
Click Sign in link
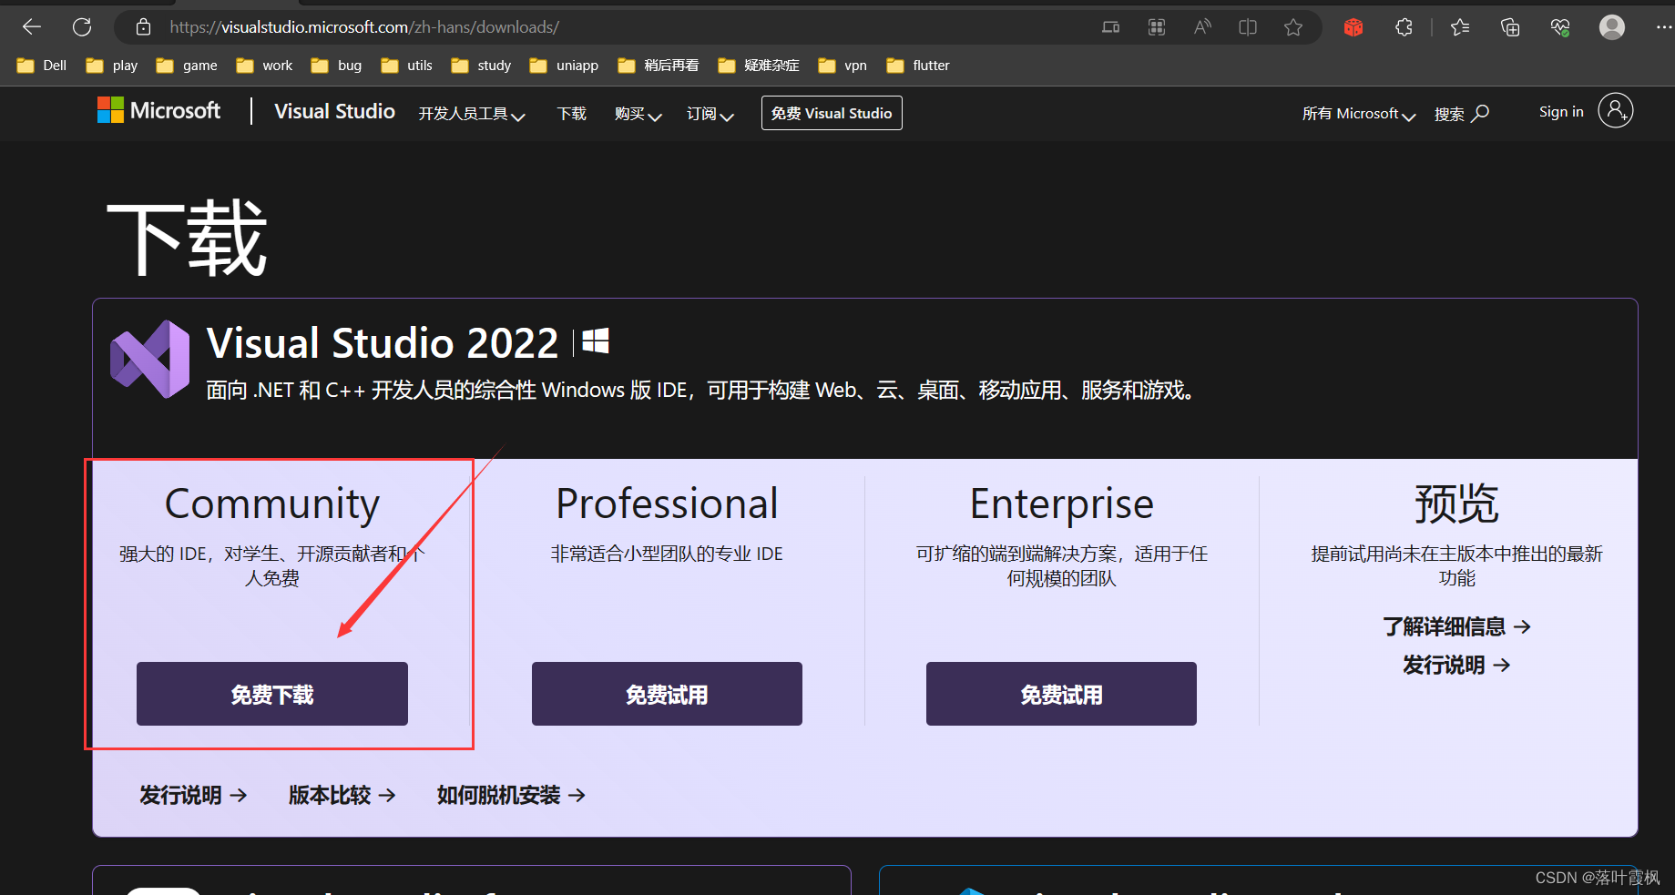pyautogui.click(x=1561, y=111)
